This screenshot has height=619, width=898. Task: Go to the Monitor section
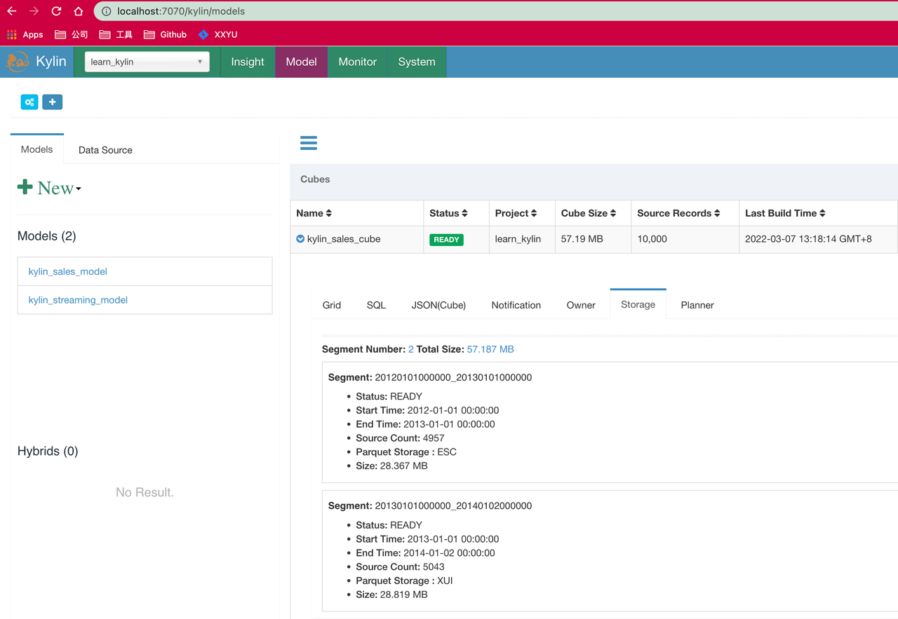point(357,62)
